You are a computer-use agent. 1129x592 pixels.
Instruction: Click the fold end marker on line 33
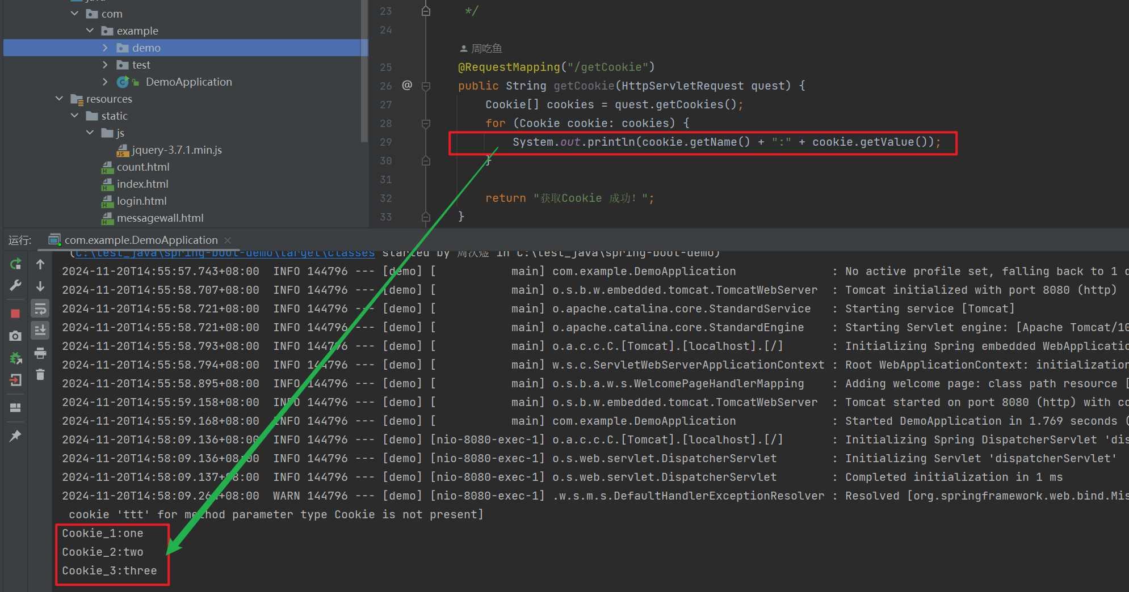pos(426,217)
